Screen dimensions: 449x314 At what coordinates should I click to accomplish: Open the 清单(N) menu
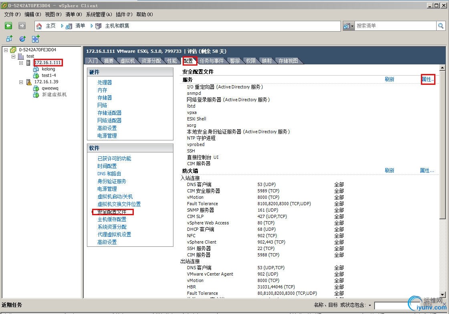point(74,14)
